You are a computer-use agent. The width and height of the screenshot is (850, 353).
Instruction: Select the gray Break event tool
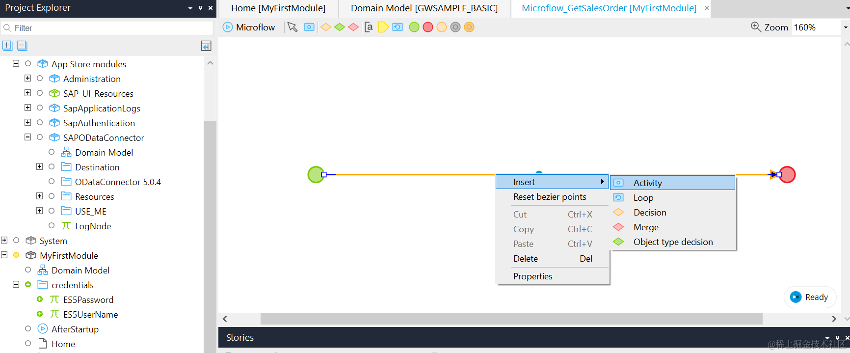coord(455,27)
